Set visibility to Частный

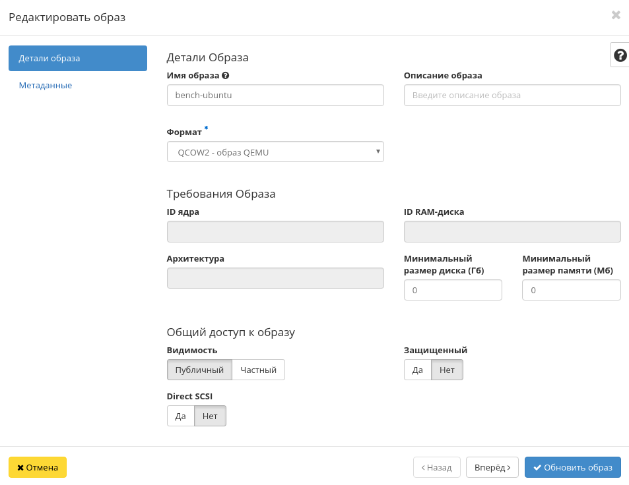click(258, 370)
